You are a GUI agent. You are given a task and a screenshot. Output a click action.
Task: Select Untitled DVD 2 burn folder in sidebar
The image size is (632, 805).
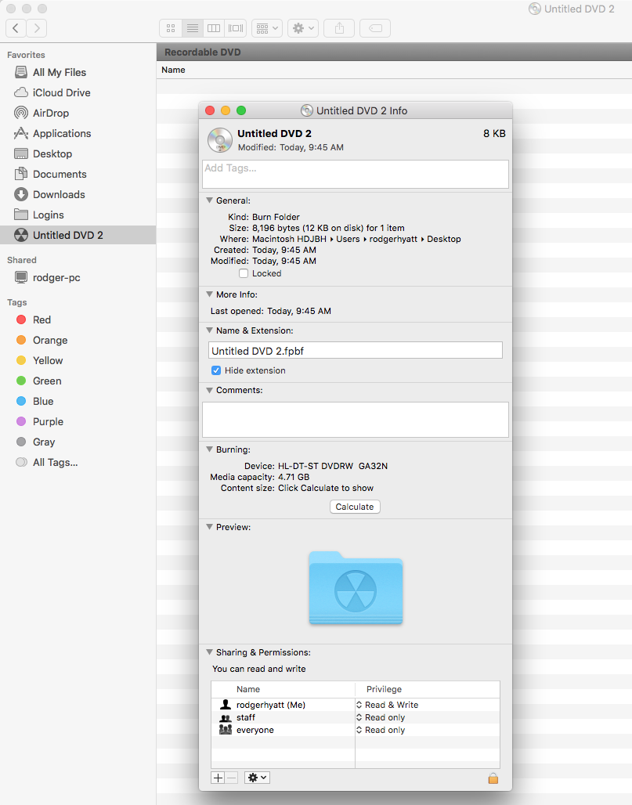pyautogui.click(x=78, y=235)
